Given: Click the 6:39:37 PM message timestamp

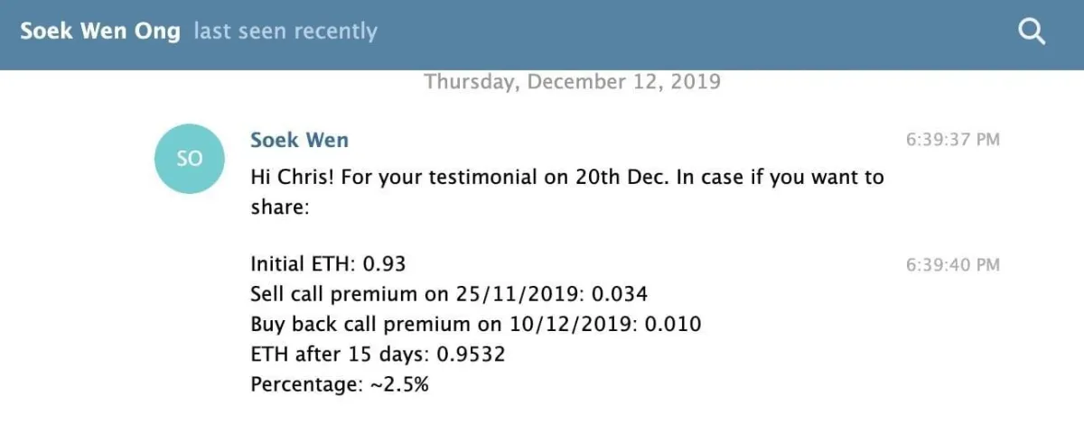Looking at the screenshot, I should coord(953,141).
